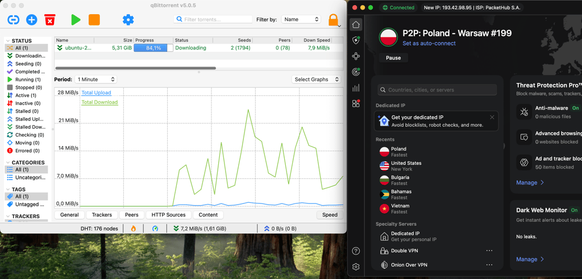Select the Errored (0) status filter
Screen dimensions: 582x279
point(26,151)
